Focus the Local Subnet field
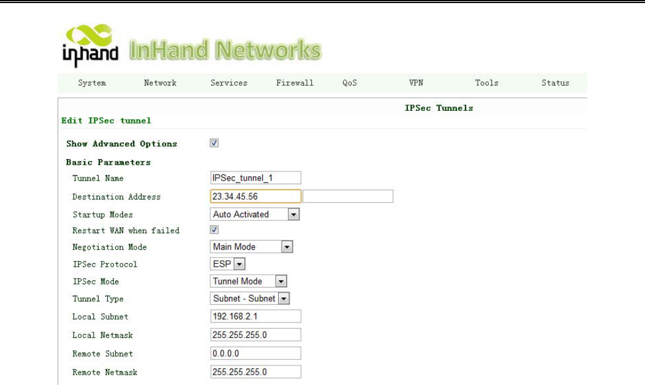 point(255,316)
